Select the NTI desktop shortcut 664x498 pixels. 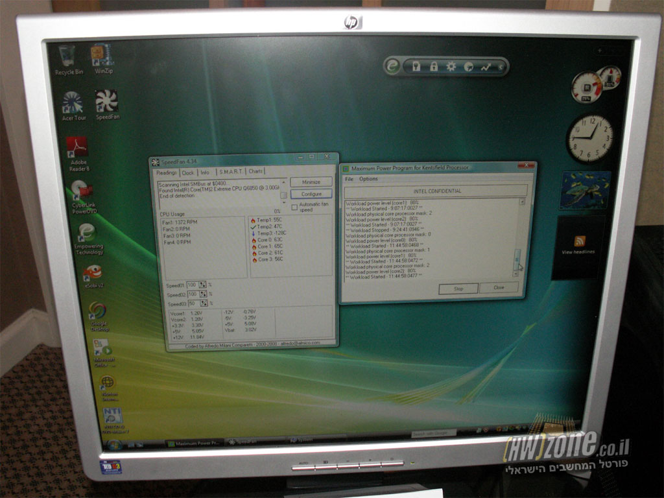click(113, 420)
